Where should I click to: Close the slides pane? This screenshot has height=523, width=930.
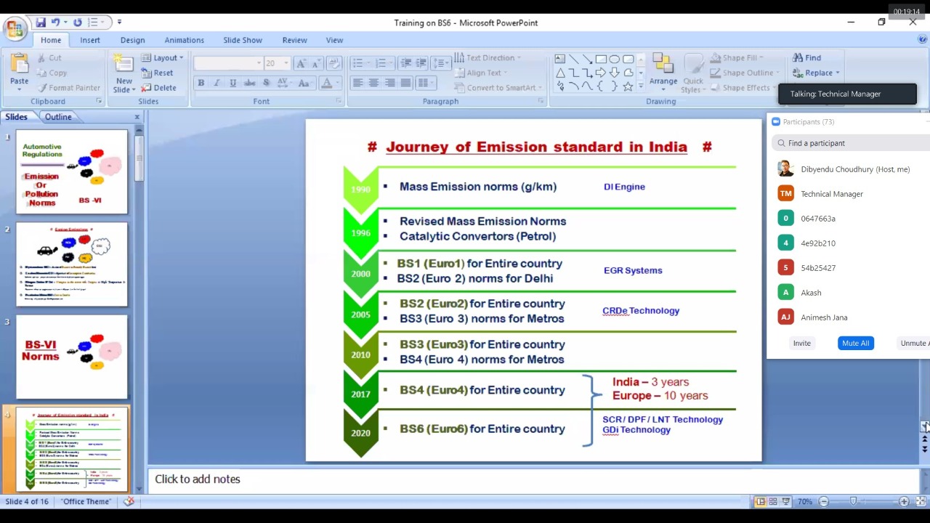pos(137,116)
